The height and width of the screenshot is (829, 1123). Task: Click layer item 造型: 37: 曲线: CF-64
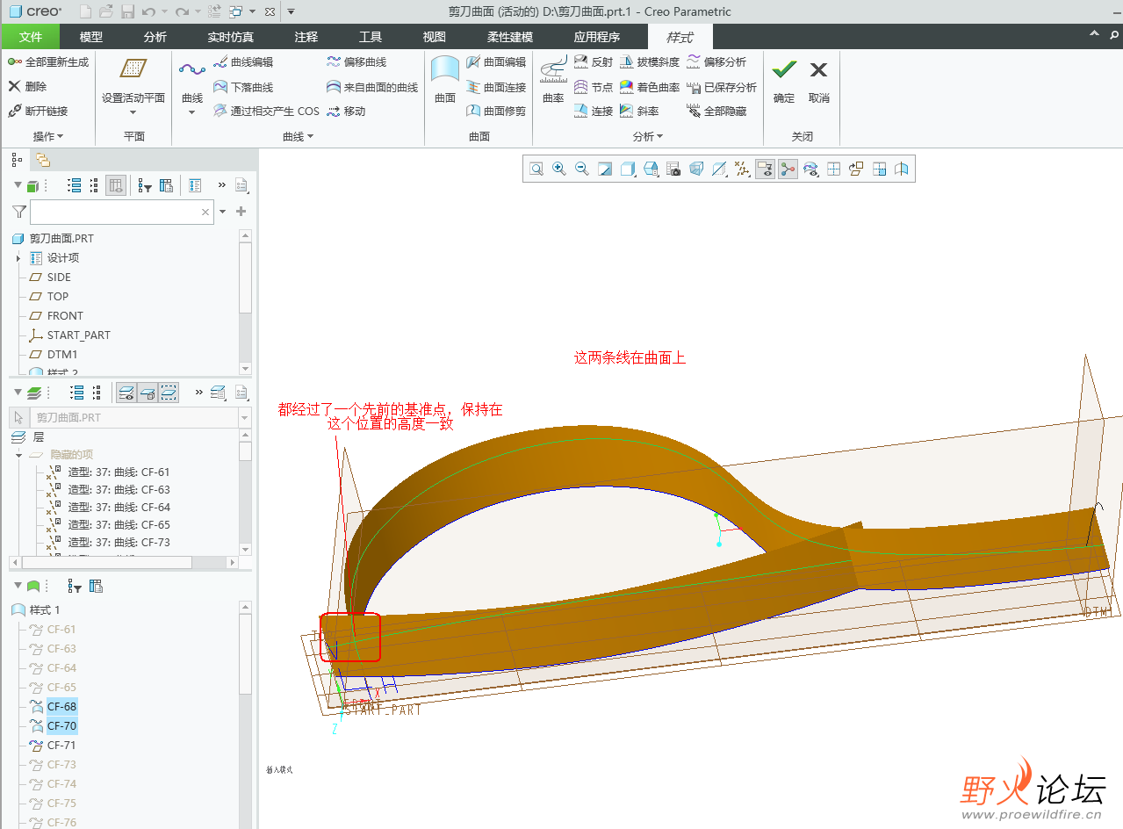click(x=119, y=507)
